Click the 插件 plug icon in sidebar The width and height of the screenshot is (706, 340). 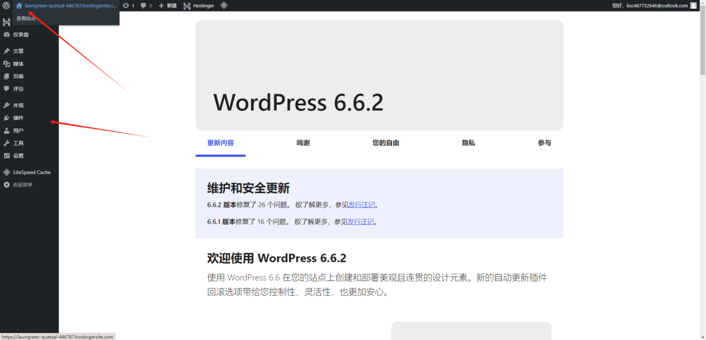[6, 118]
